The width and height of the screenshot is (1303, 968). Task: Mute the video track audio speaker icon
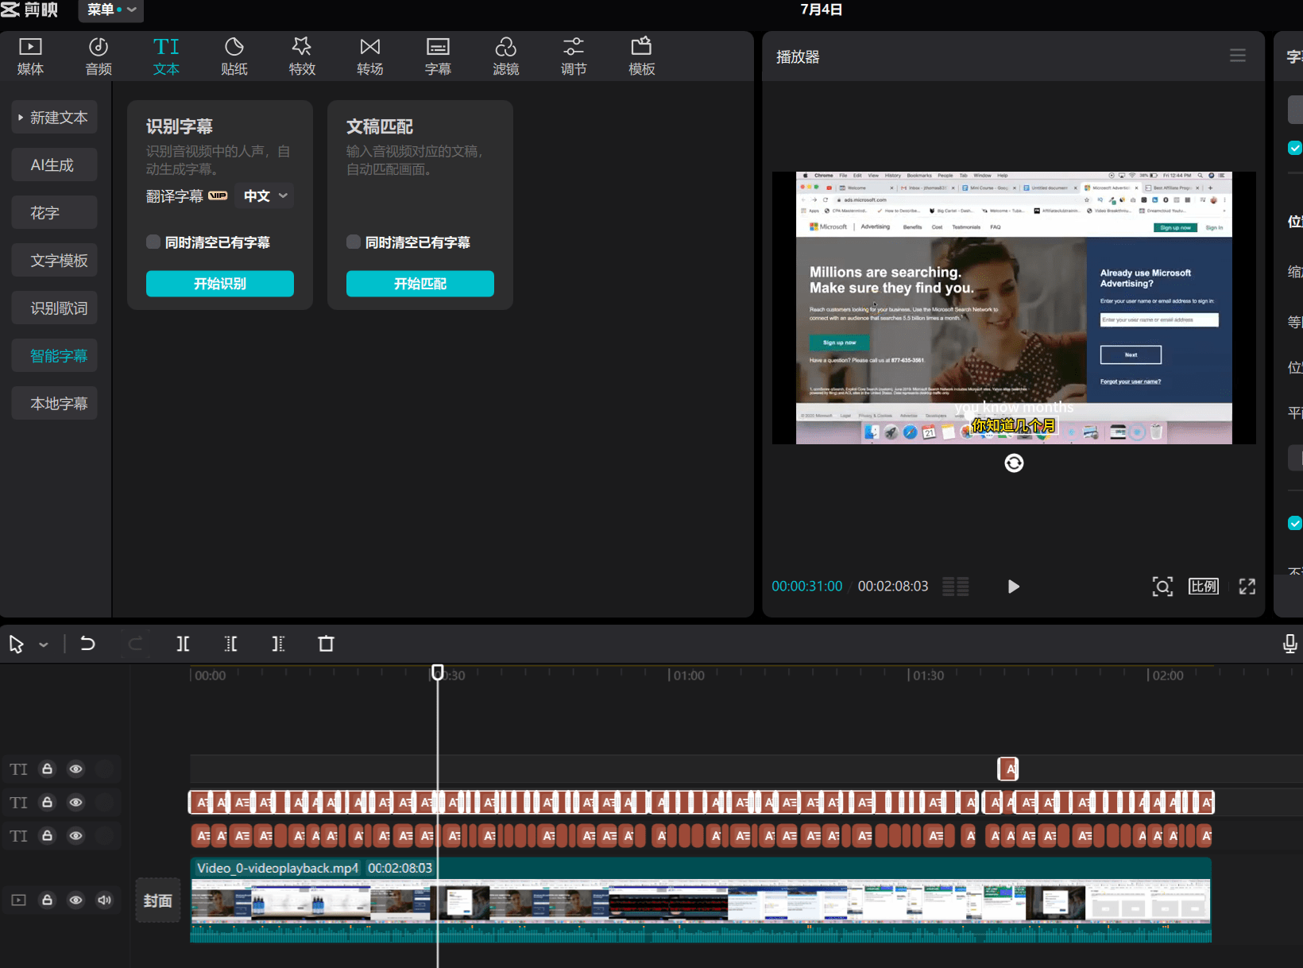pyautogui.click(x=104, y=900)
